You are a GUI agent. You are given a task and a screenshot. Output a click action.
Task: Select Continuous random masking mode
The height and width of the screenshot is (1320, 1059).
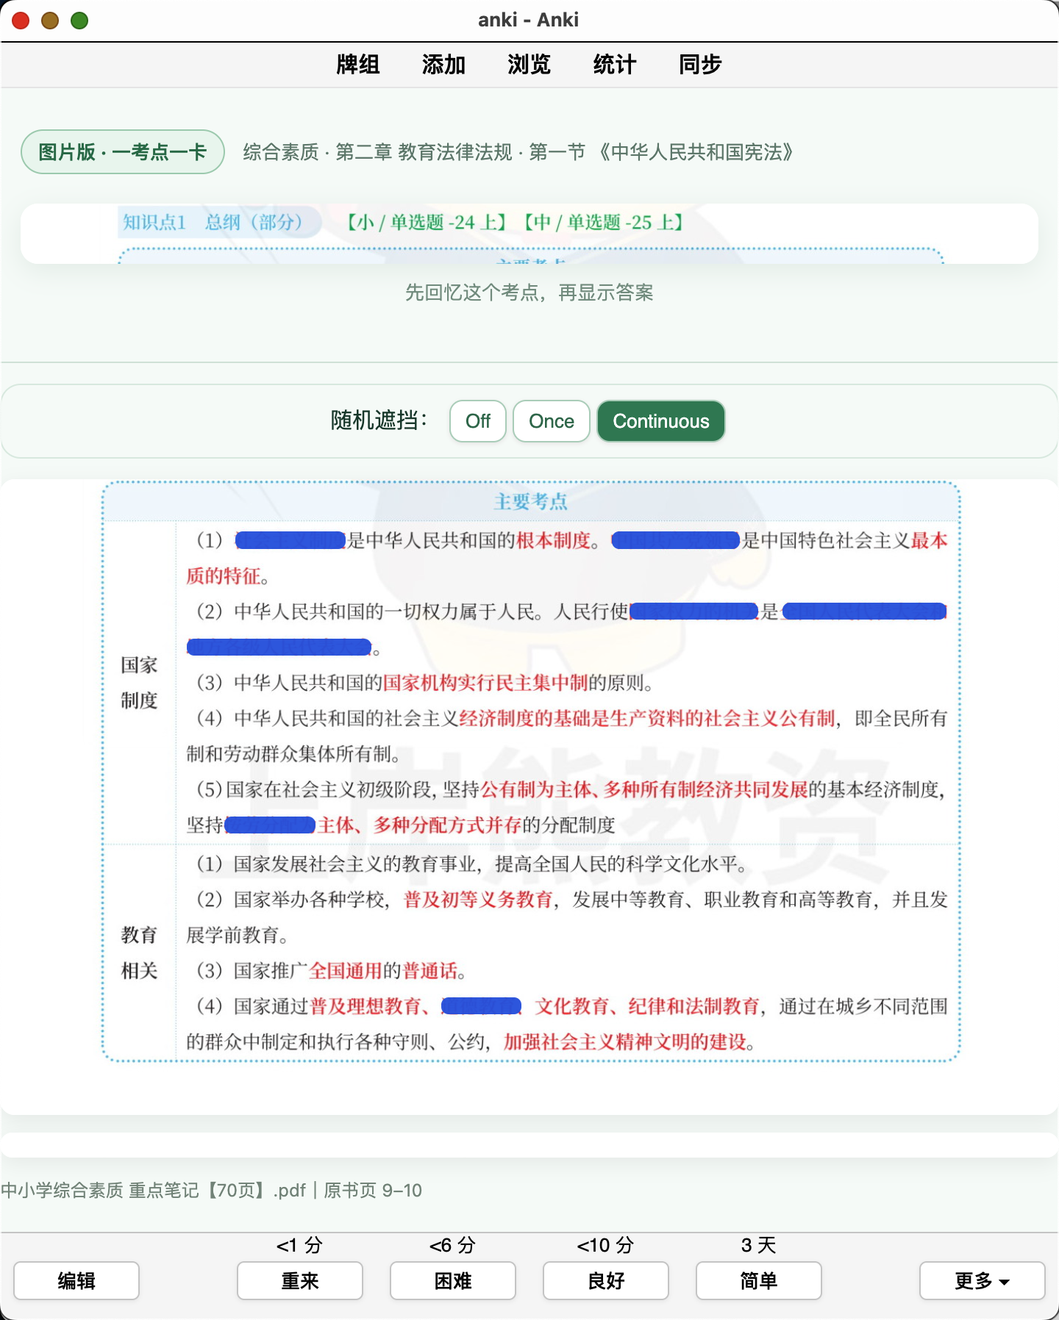pos(661,421)
